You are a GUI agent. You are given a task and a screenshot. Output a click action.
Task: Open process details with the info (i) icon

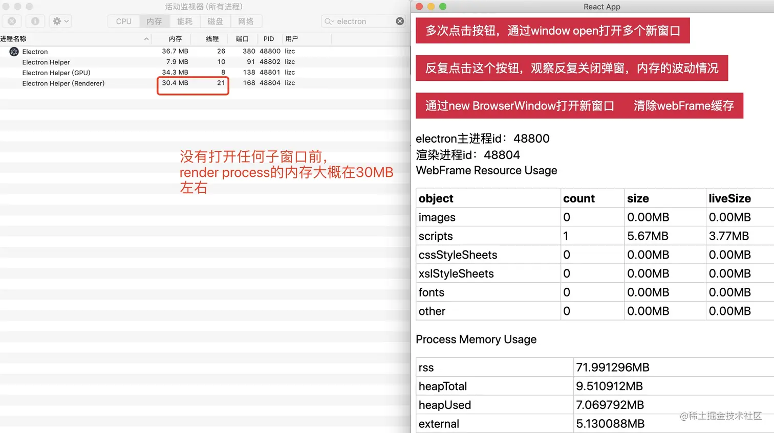[x=35, y=21]
